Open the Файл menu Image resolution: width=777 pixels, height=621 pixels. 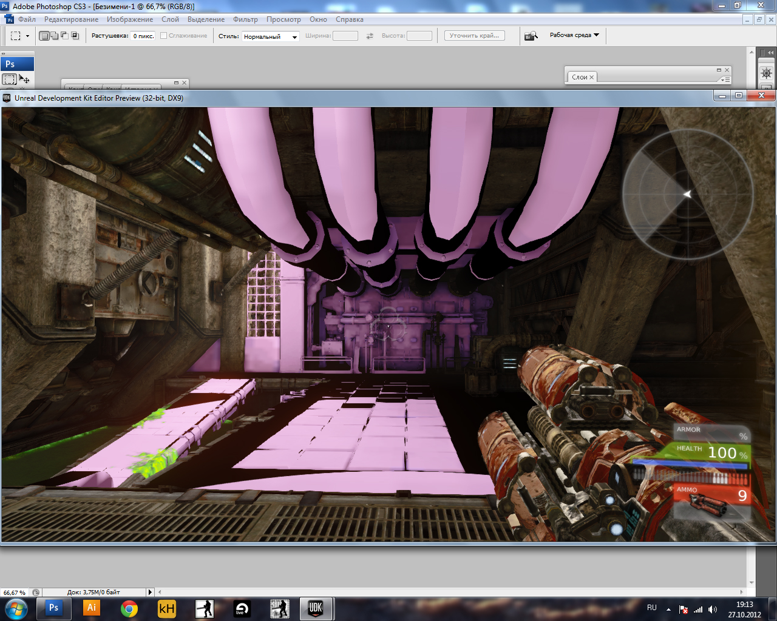(27, 19)
